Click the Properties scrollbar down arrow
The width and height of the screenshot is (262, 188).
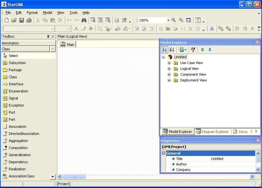click(x=258, y=169)
